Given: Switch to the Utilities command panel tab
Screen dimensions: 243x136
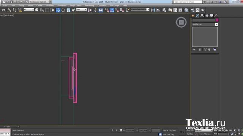Looking at the screenshot, I should (x=216, y=15).
